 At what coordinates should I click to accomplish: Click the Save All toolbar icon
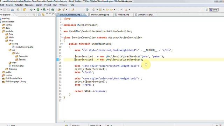[x=8, y=10]
